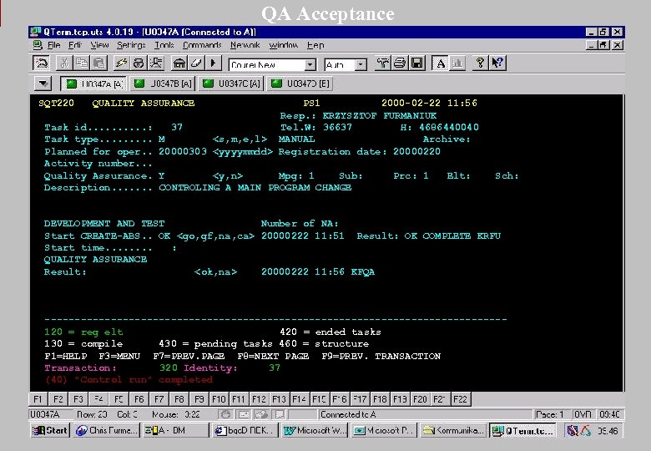
Task: Click the F18 function key button
Action: pyautogui.click(x=380, y=399)
